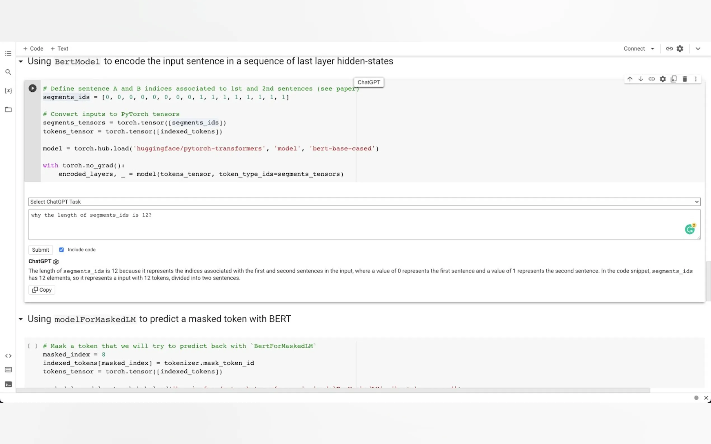
Task: Run the segments_ids code cell
Action: pos(32,88)
